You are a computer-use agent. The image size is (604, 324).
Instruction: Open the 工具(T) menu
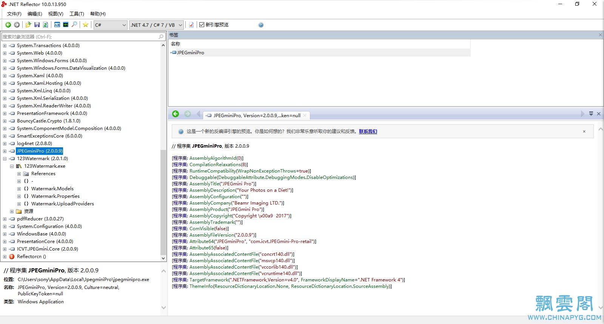tap(77, 14)
